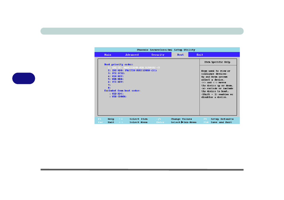Screen dimensions: 284x200
Task: Select boot entry 3: PCI SCSI
Action: 116,73
